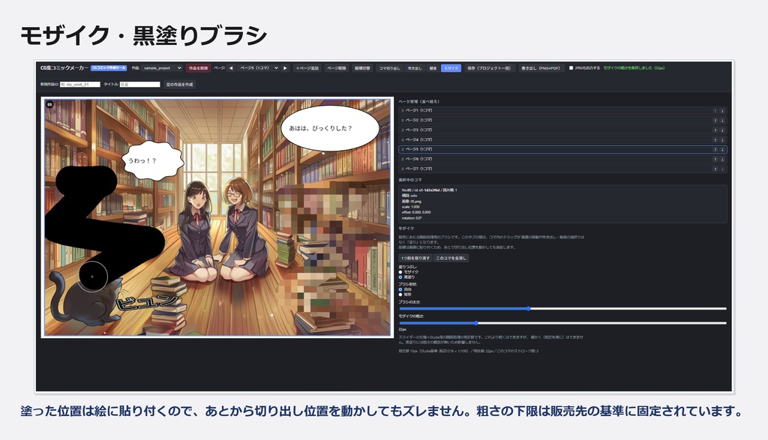Open the 作品 sample_project dropdown
Screen dimensions: 768x440
pos(162,68)
